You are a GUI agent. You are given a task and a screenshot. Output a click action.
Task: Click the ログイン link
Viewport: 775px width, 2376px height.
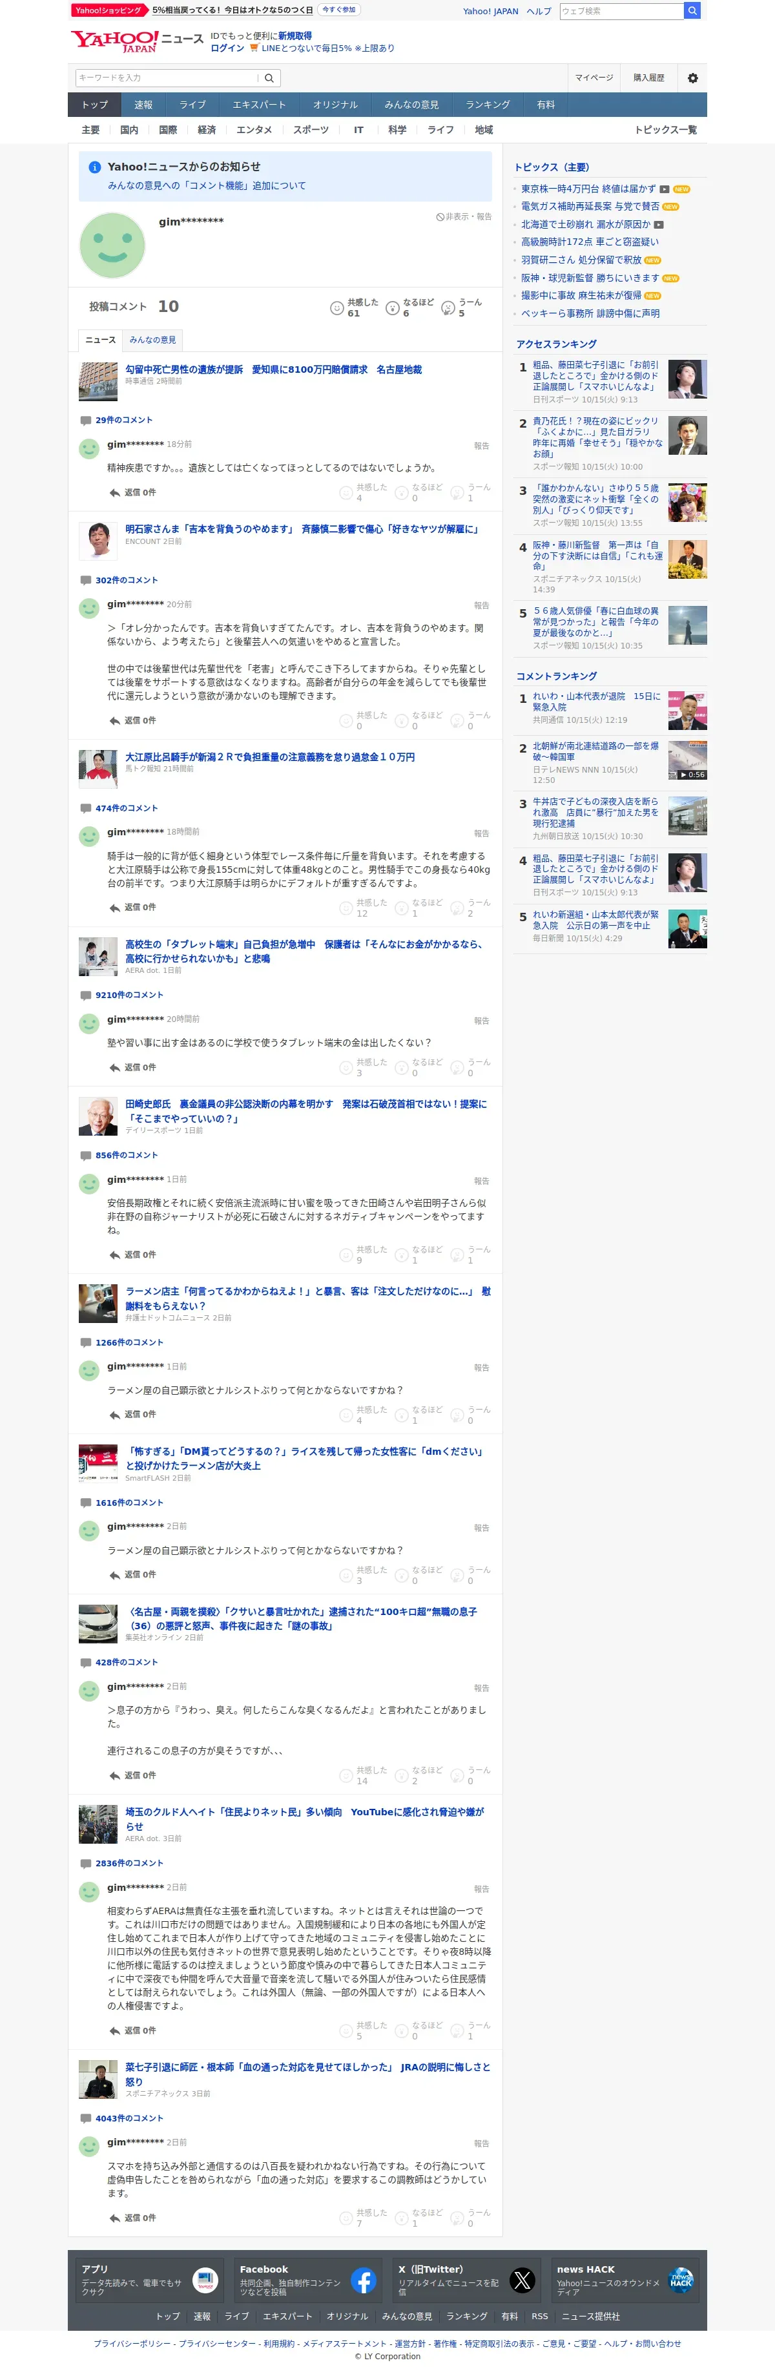click(x=227, y=48)
